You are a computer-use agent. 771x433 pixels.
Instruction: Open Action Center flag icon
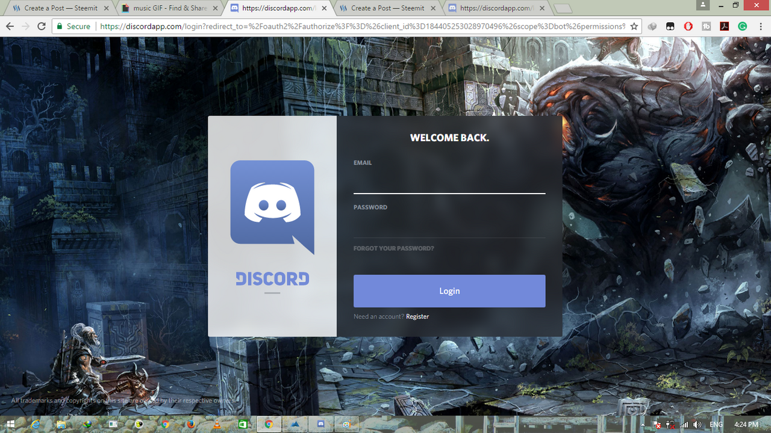(657, 425)
